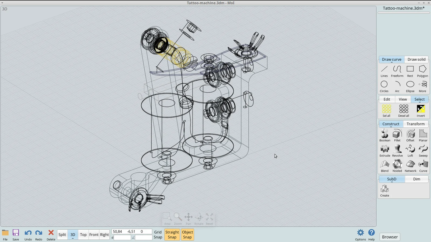Open the Freeform curve tool
The image size is (431, 242).
point(397,71)
